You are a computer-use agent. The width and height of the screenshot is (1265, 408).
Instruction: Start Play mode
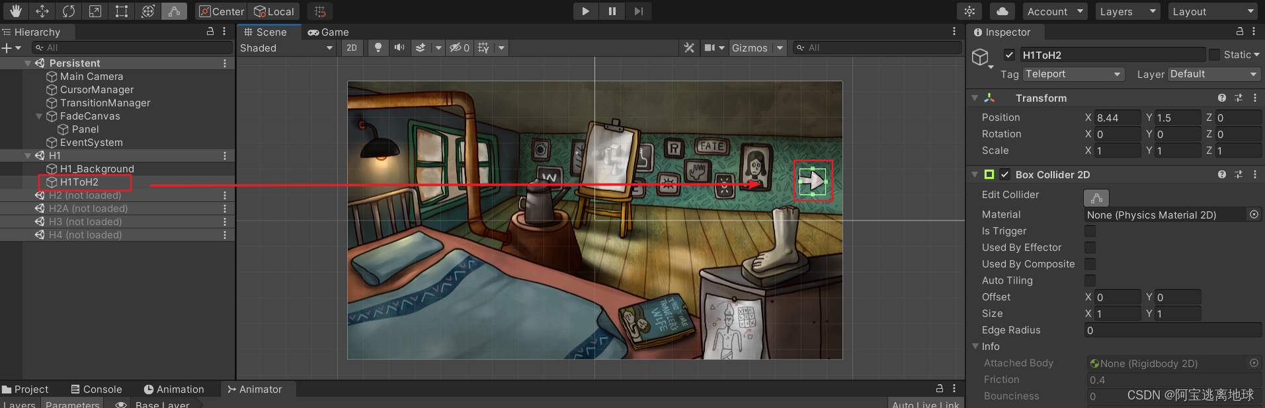(x=585, y=11)
